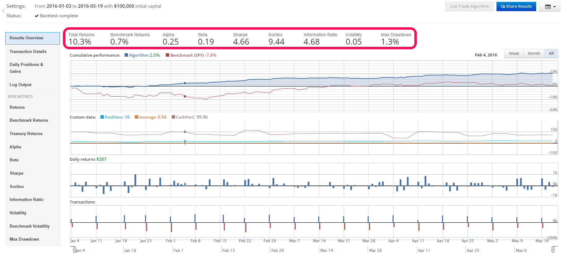Click the Volatility 0.05 value
The width and height of the screenshot is (565, 253).
(354, 42)
